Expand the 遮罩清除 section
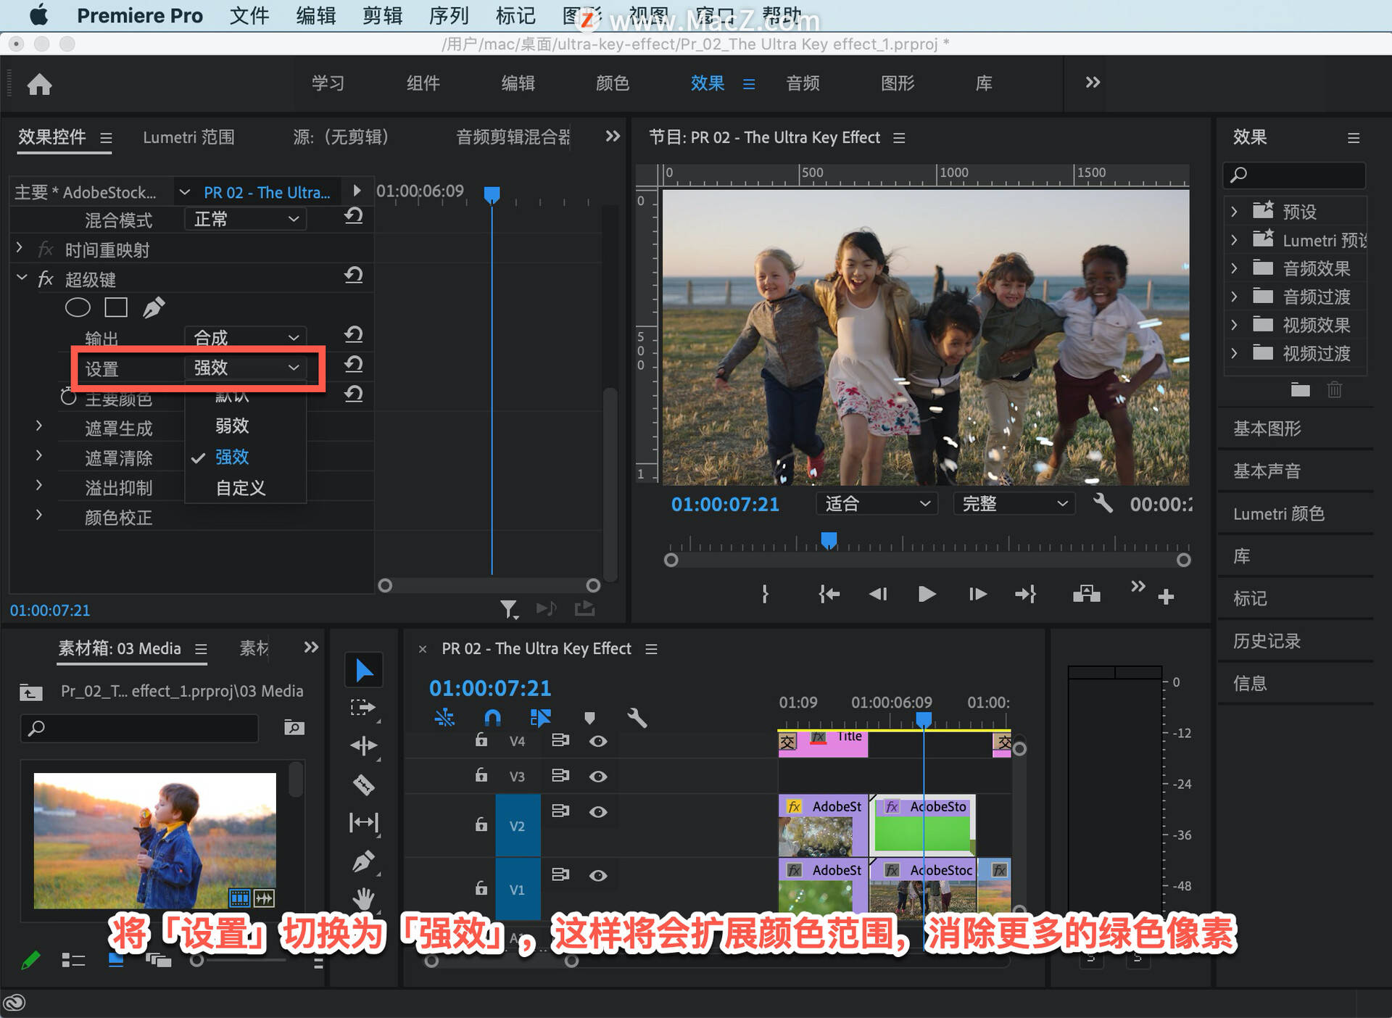This screenshot has width=1392, height=1018. pyautogui.click(x=39, y=456)
